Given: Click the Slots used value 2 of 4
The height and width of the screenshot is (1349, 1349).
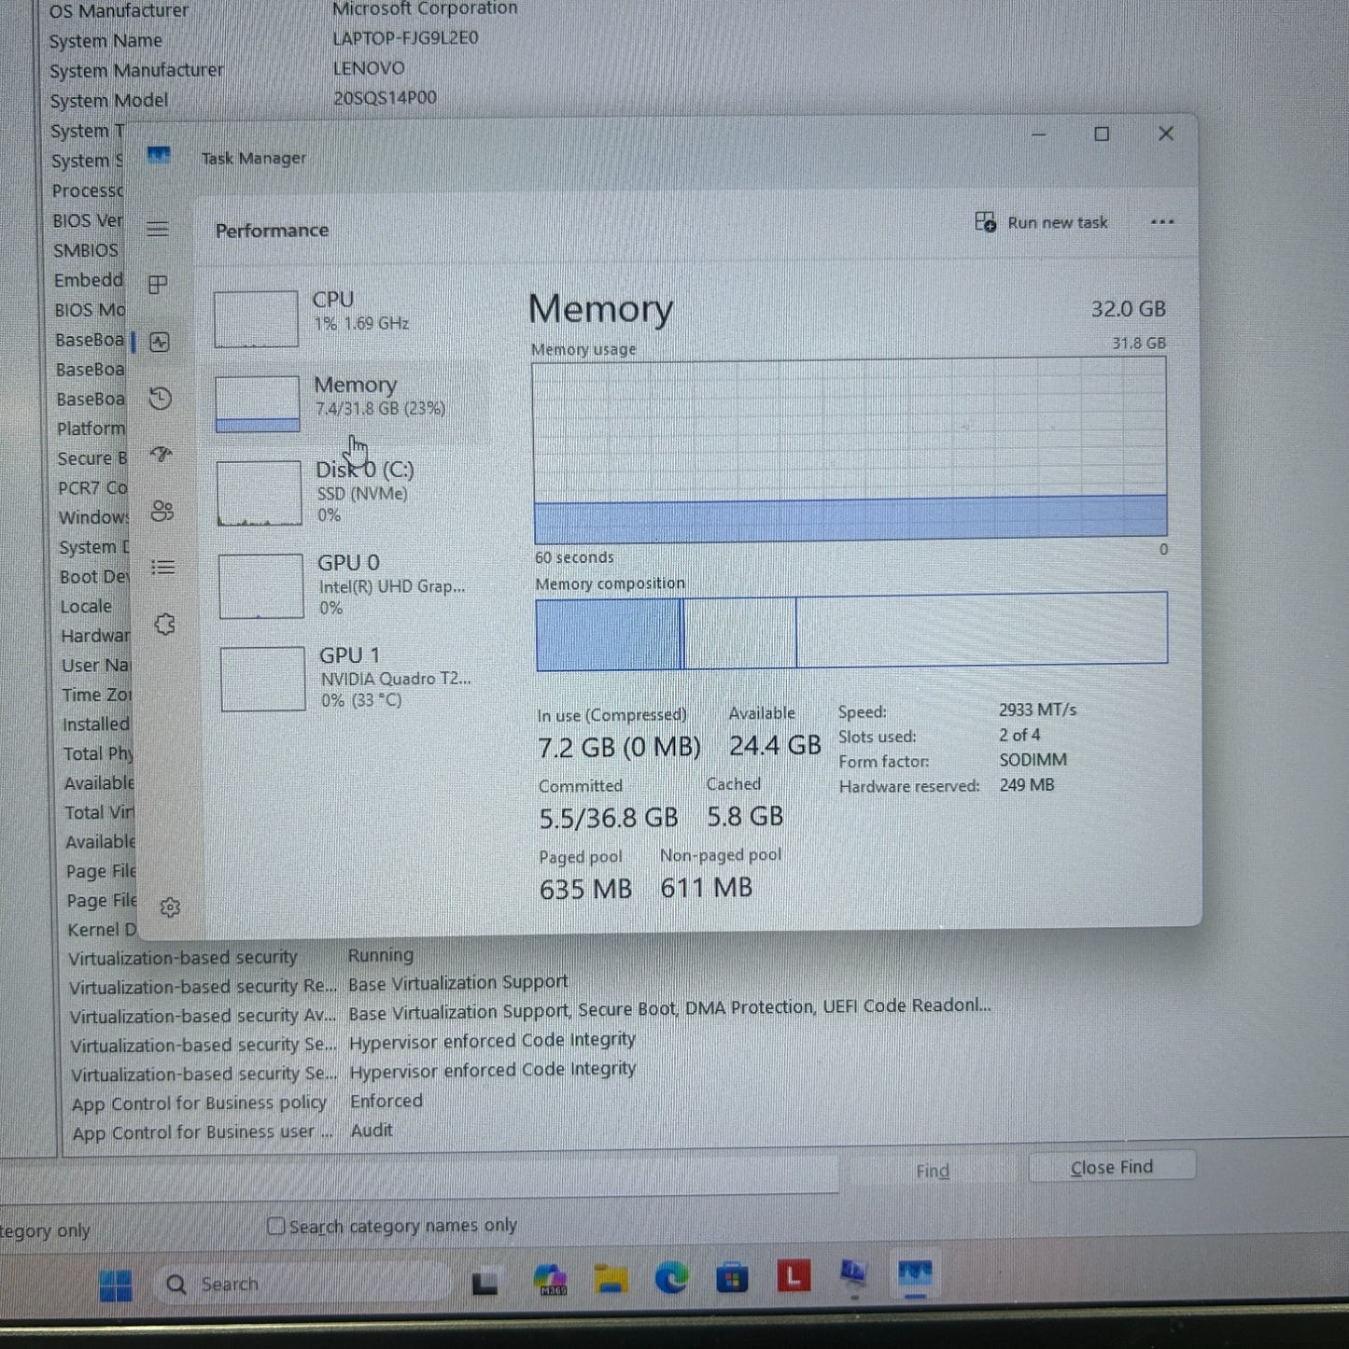Looking at the screenshot, I should [x=1019, y=736].
